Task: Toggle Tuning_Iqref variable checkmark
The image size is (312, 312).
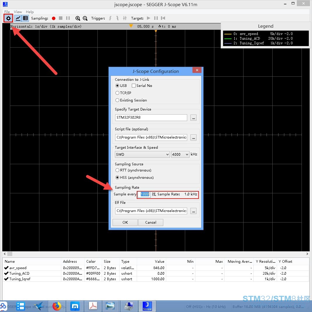Action: (x=6, y=279)
